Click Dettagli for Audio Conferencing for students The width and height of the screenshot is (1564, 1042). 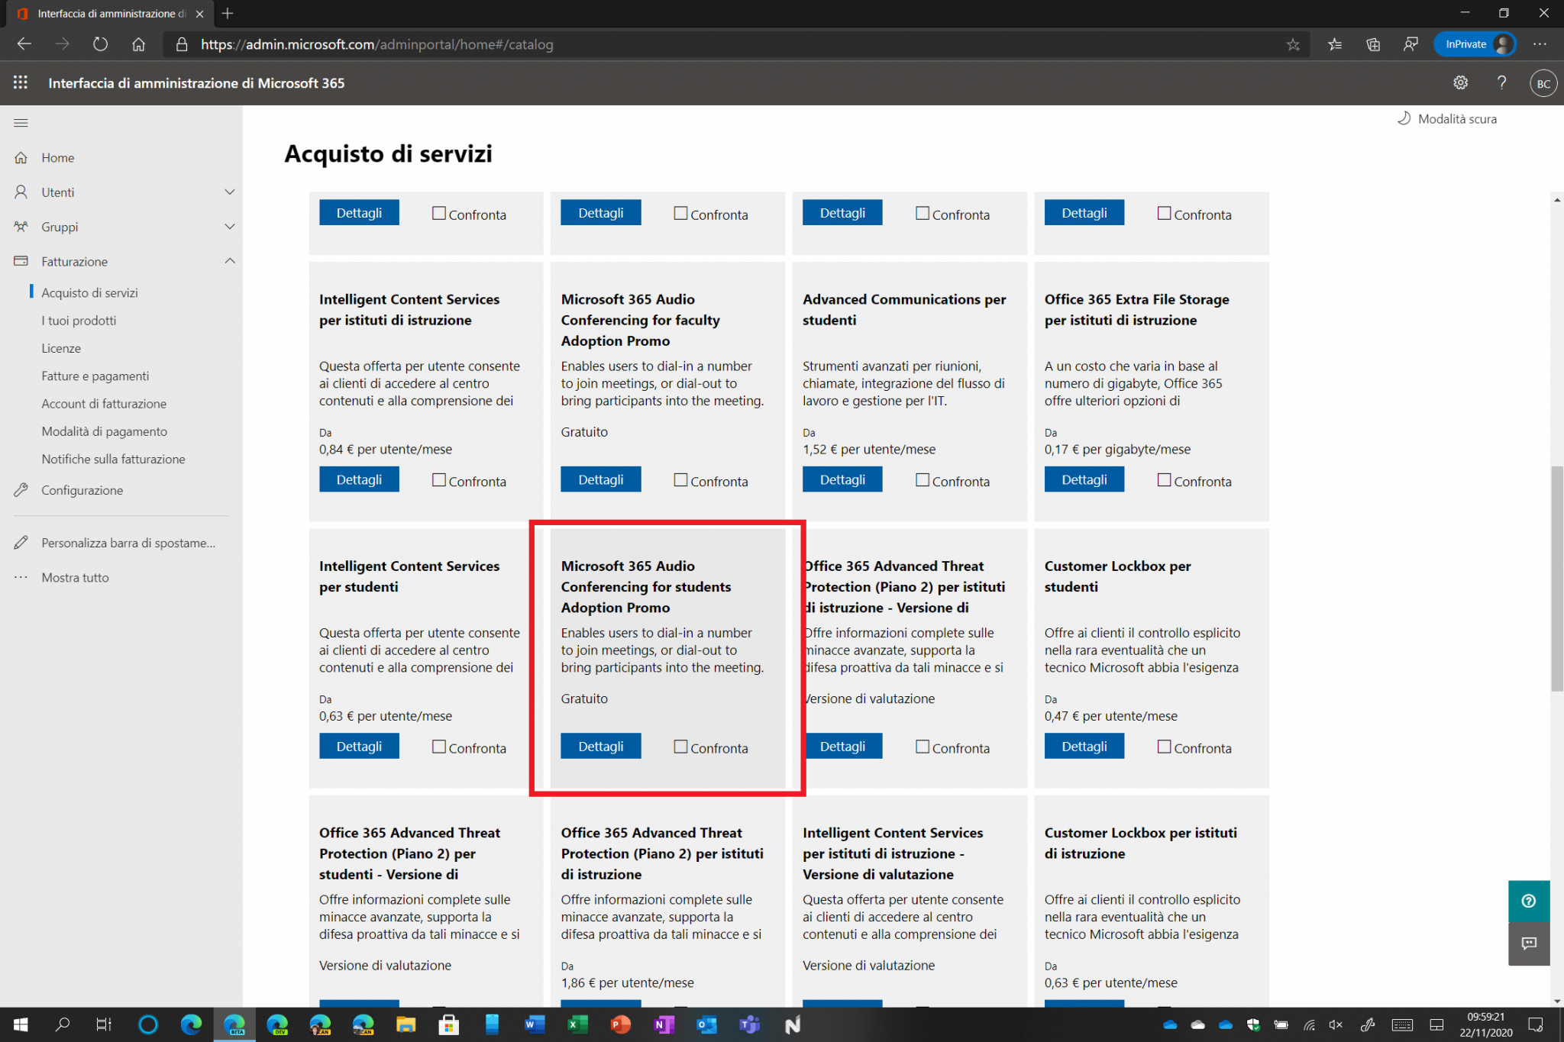click(x=600, y=746)
